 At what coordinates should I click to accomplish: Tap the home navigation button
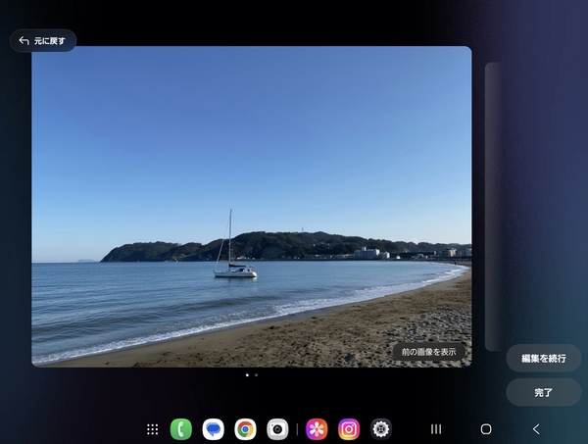click(486, 429)
